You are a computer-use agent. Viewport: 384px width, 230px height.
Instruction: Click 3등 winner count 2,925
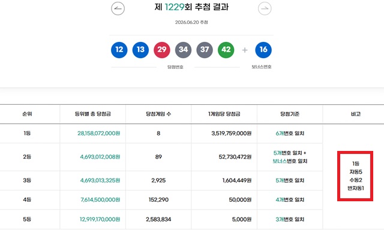pyautogui.click(x=158, y=180)
